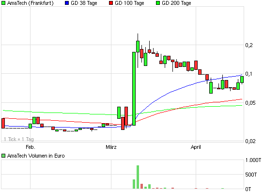Click the '0,2' price axis value
The image size is (264, 193).
[x=249, y=45]
